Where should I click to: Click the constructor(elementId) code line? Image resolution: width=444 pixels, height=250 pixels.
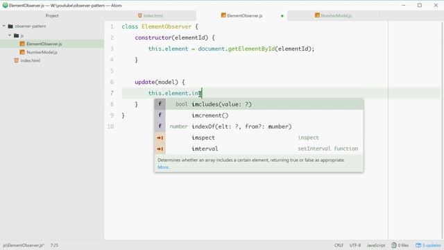click(175, 37)
